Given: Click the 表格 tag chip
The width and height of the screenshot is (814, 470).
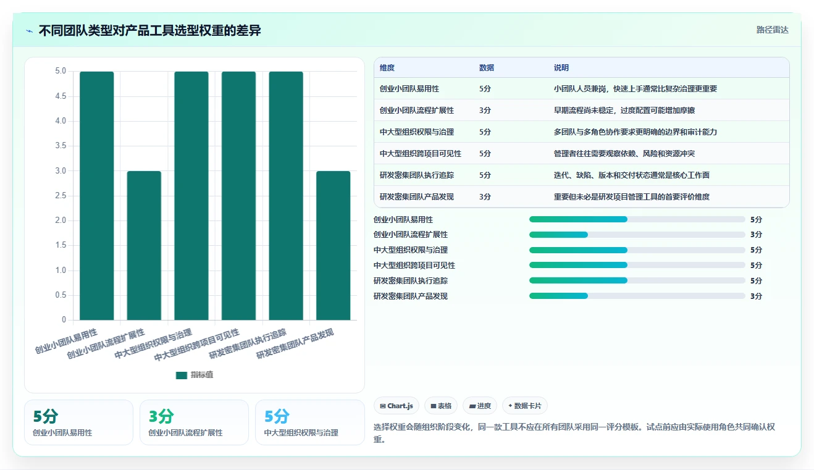Looking at the screenshot, I should pyautogui.click(x=441, y=406).
